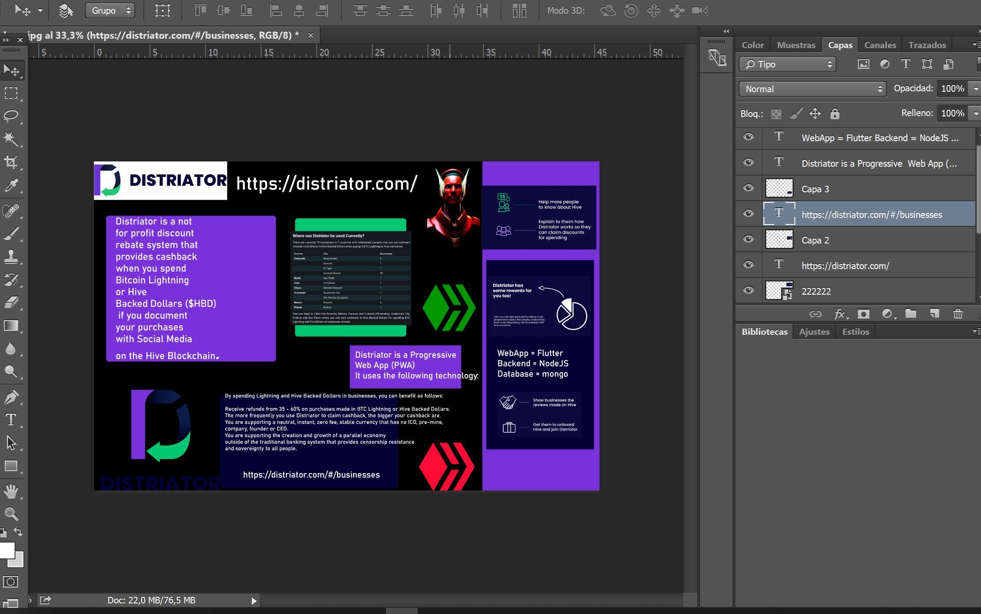Hide the Distriator is a Progressive layer
The image size is (981, 614).
coord(748,163)
